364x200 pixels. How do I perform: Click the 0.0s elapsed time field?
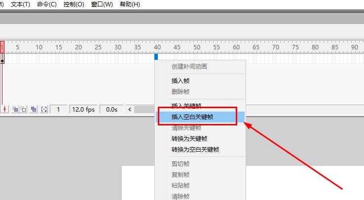tap(111, 109)
